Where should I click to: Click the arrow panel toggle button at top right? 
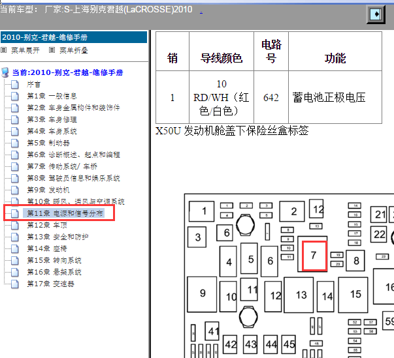click(376, 14)
